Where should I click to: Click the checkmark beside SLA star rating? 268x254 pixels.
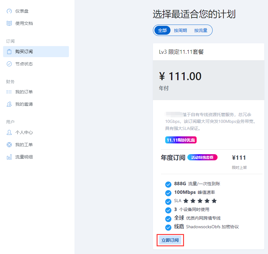(168, 201)
